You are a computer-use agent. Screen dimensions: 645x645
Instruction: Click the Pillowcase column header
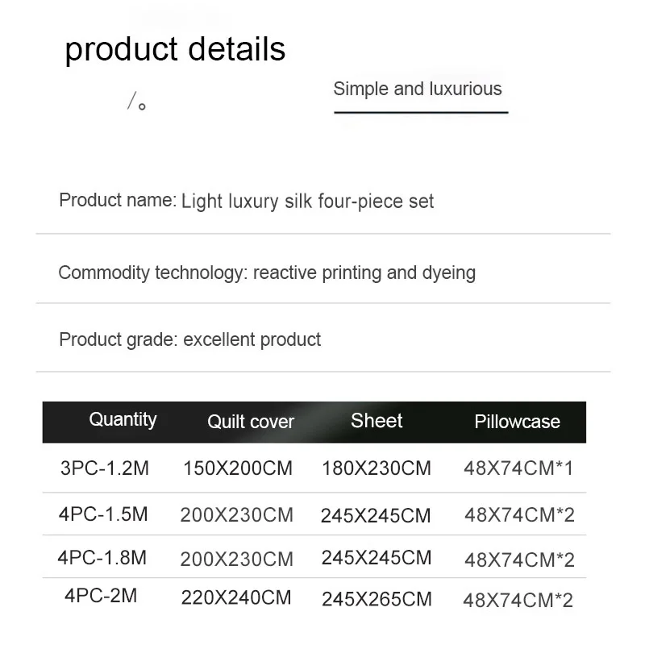click(517, 422)
